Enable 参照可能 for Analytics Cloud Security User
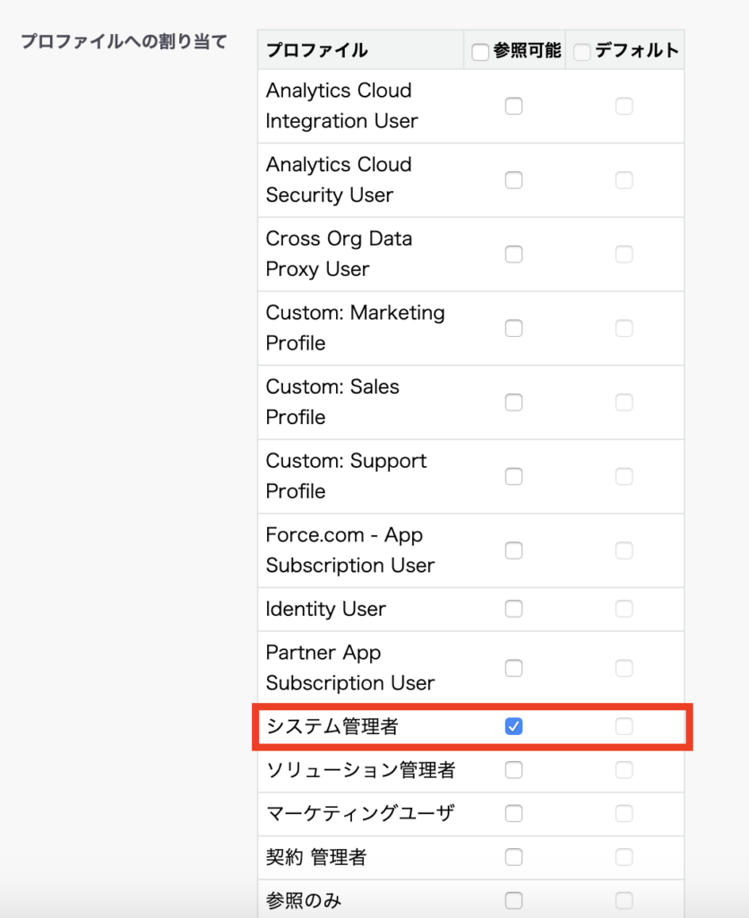 [x=513, y=179]
